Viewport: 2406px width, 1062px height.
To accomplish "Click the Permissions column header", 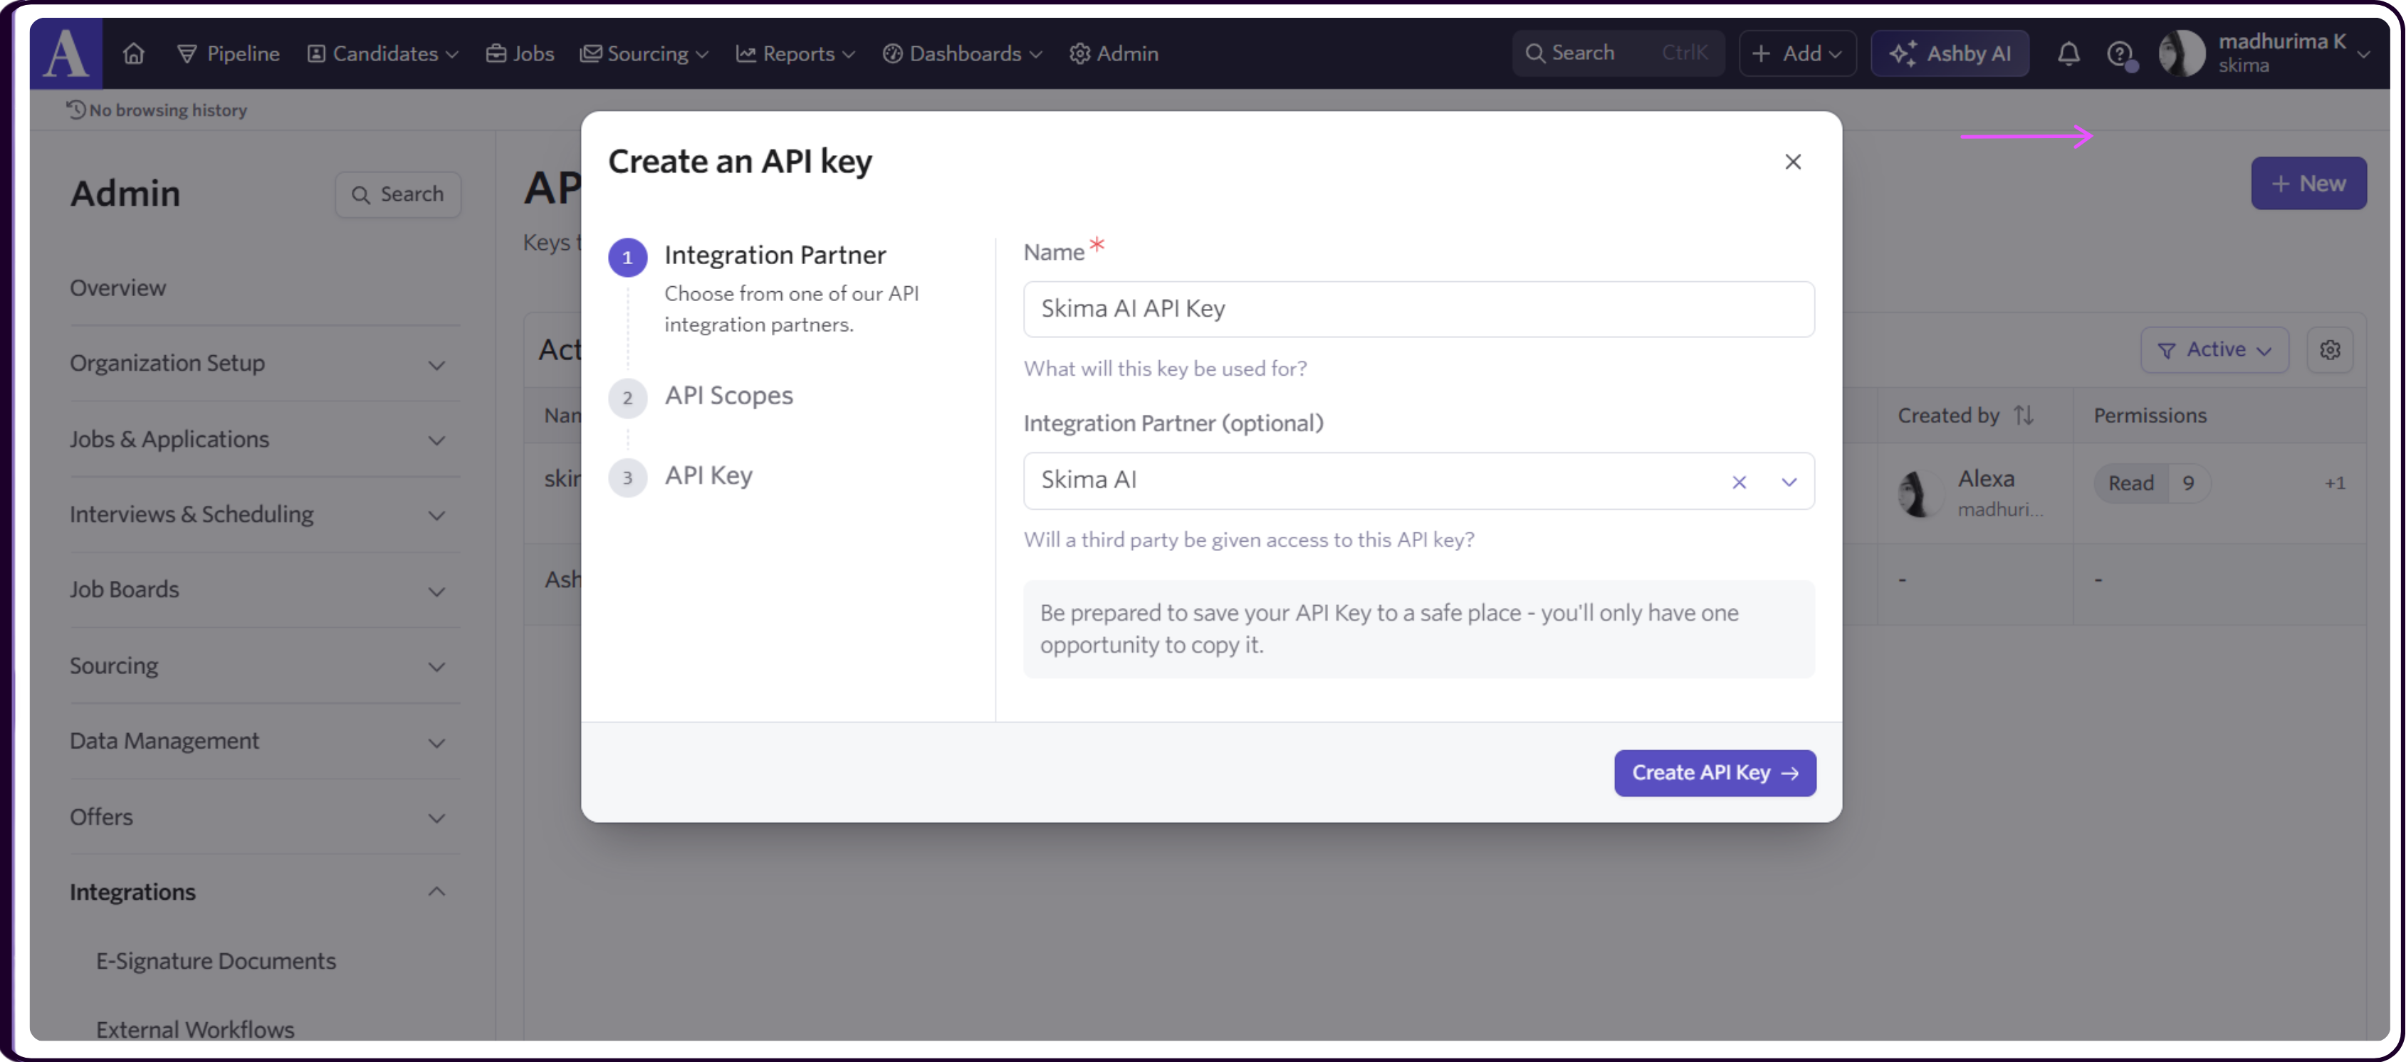I will click(x=2150, y=416).
